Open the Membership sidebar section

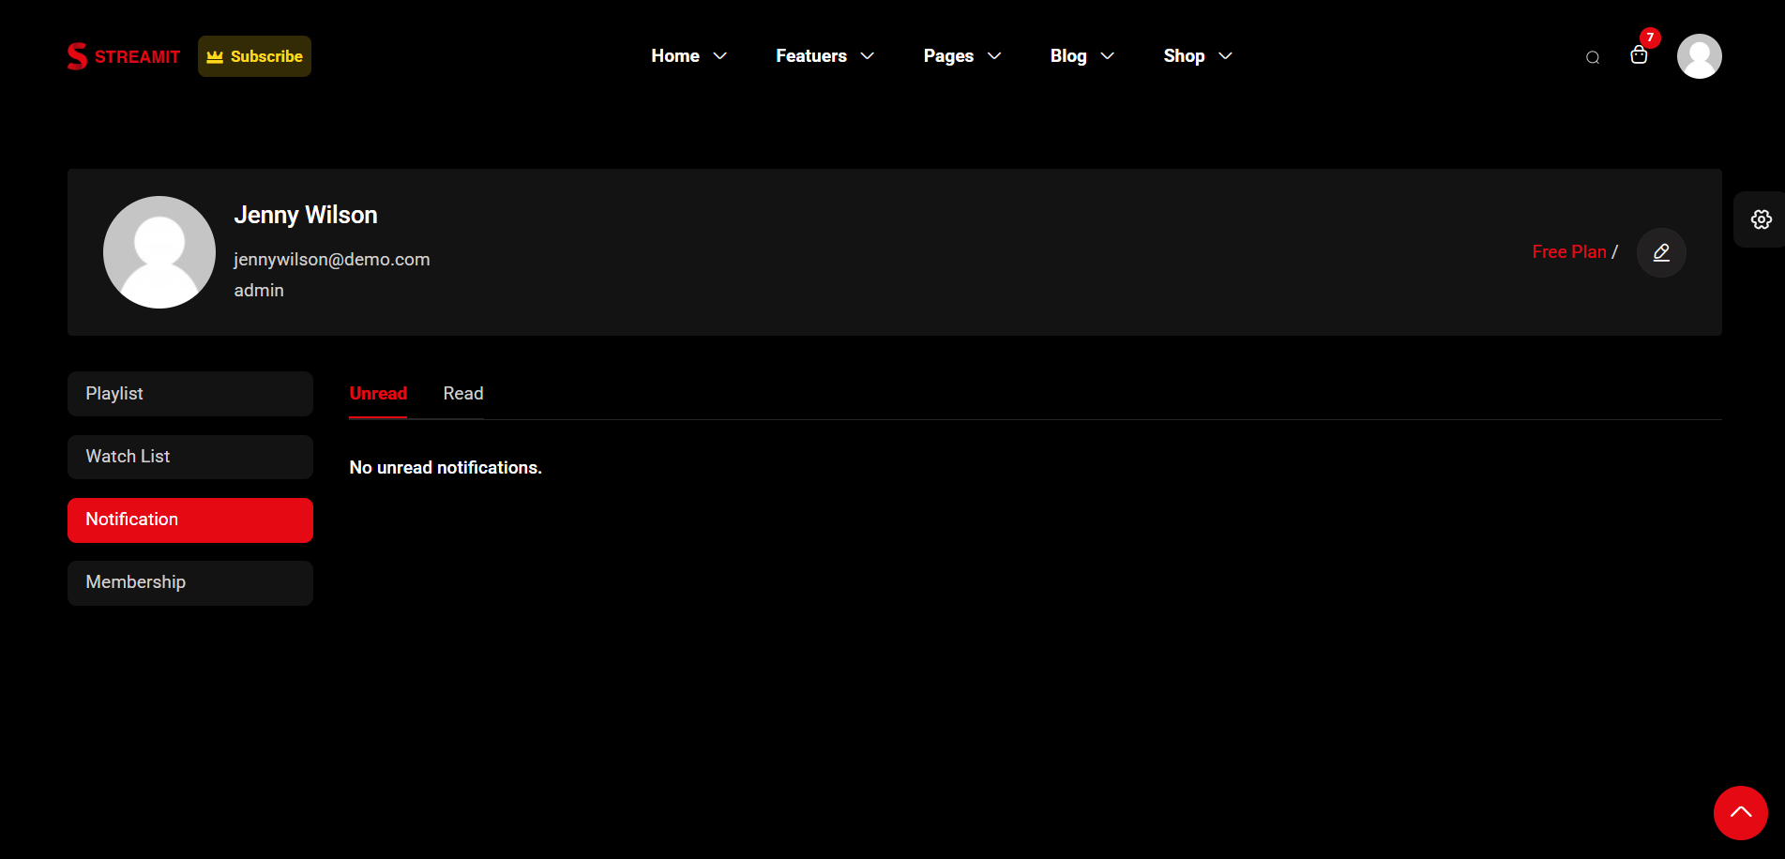point(190,583)
